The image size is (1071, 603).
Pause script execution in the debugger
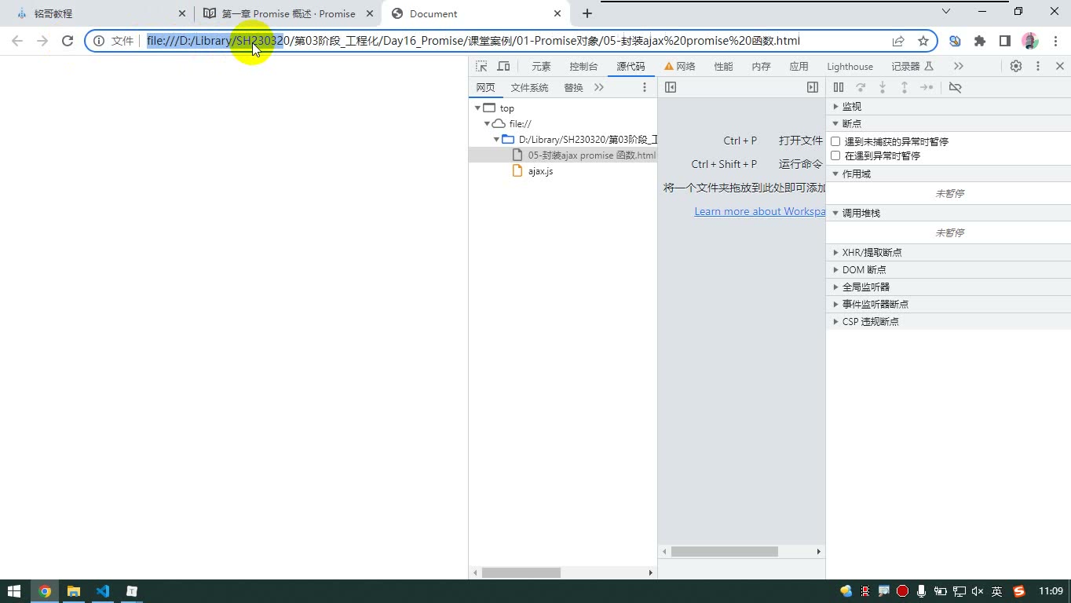pyautogui.click(x=839, y=87)
